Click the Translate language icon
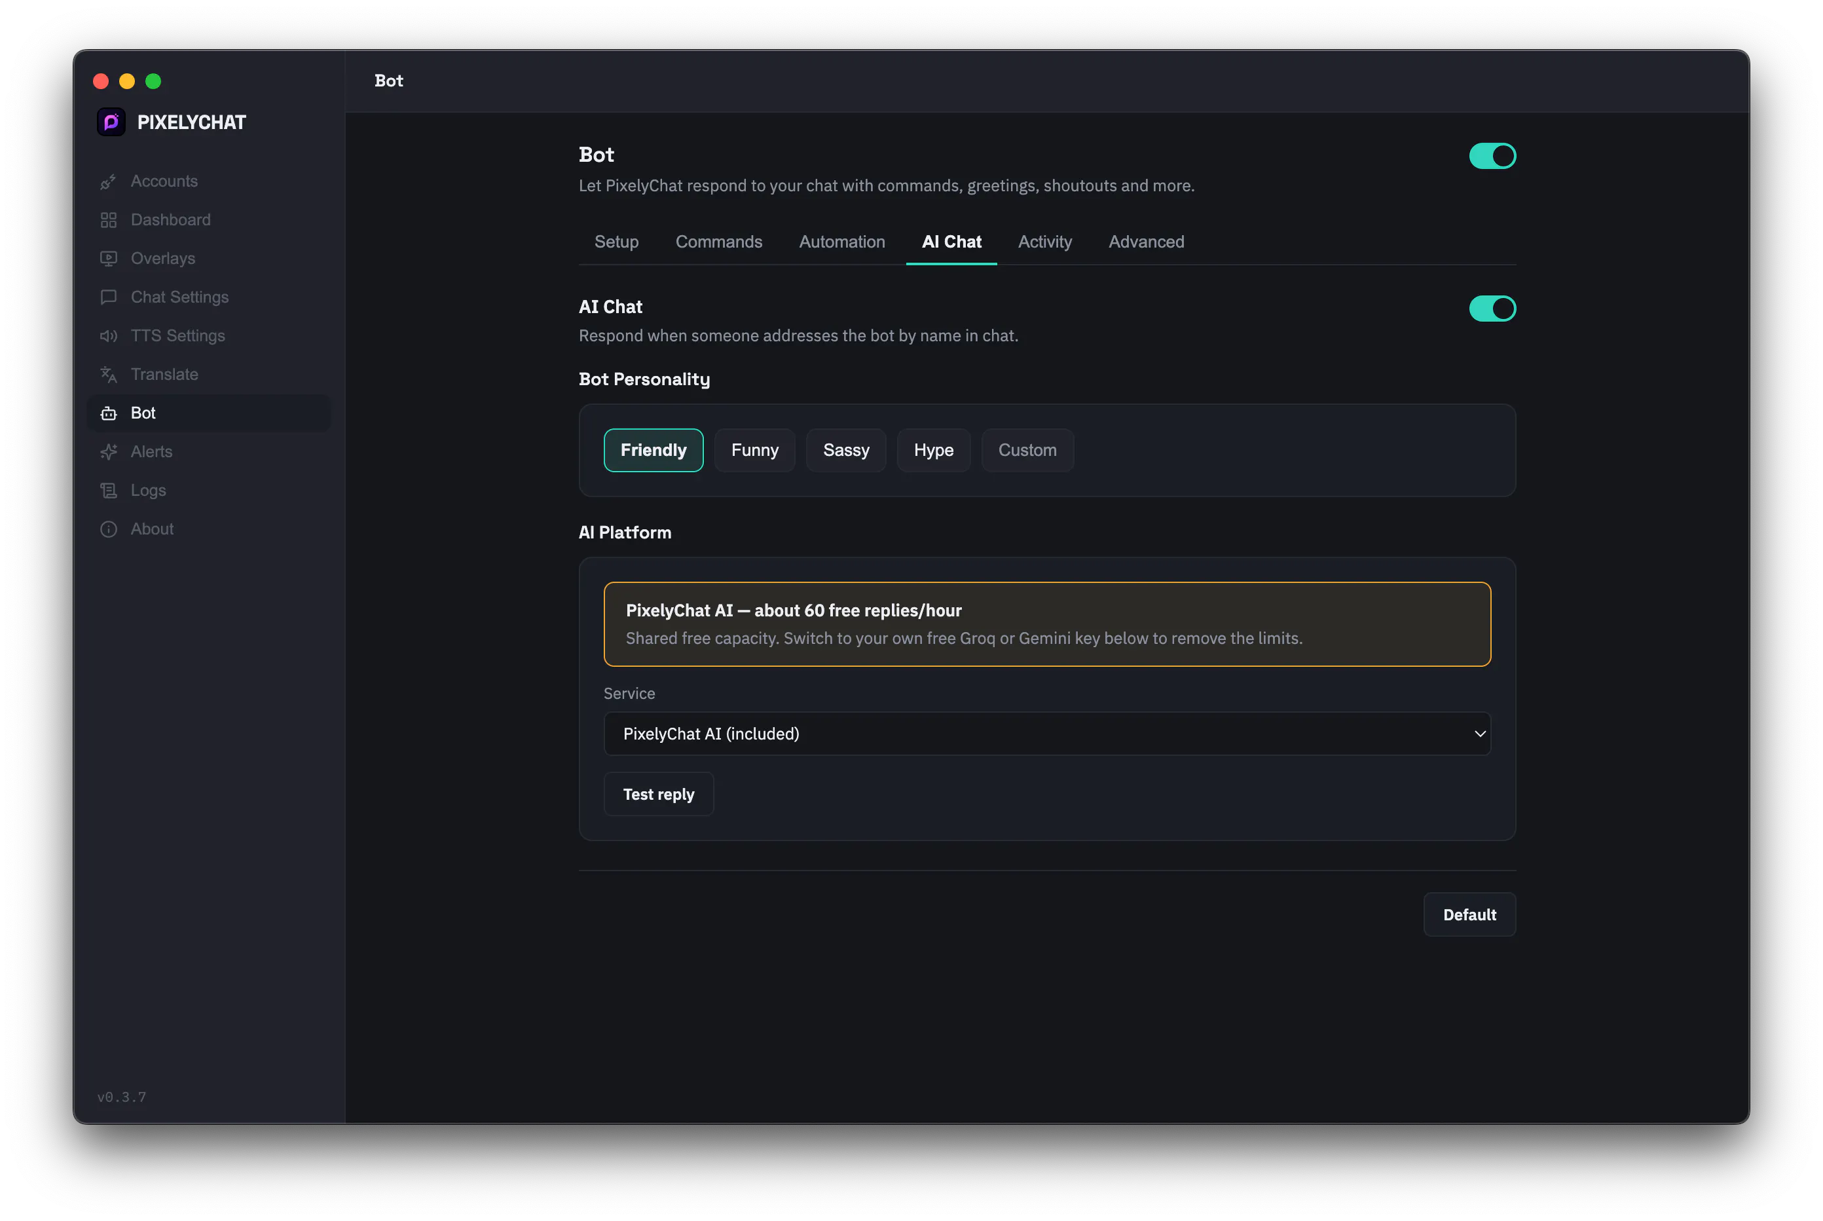Image resolution: width=1823 pixels, height=1221 pixels. (108, 375)
